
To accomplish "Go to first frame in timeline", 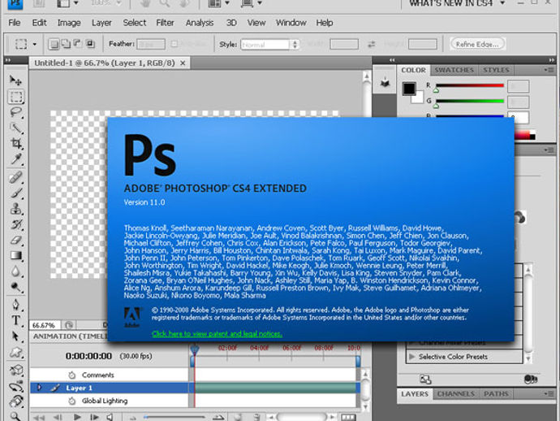I will pos(39,418).
